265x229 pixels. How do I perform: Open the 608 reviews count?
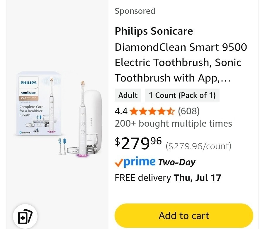click(x=189, y=111)
